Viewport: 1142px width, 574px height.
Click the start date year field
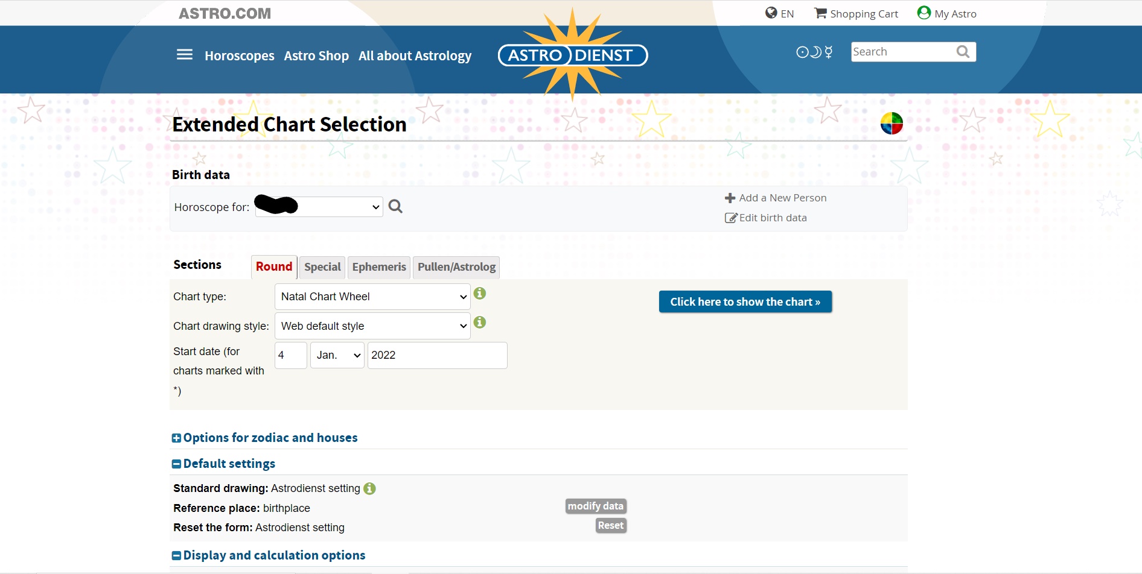click(x=438, y=355)
